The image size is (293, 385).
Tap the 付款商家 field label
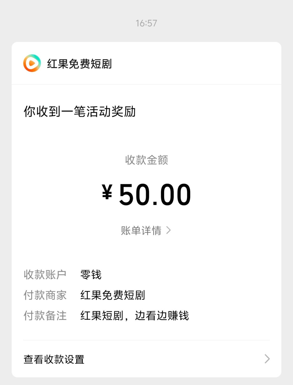pyautogui.click(x=45, y=295)
